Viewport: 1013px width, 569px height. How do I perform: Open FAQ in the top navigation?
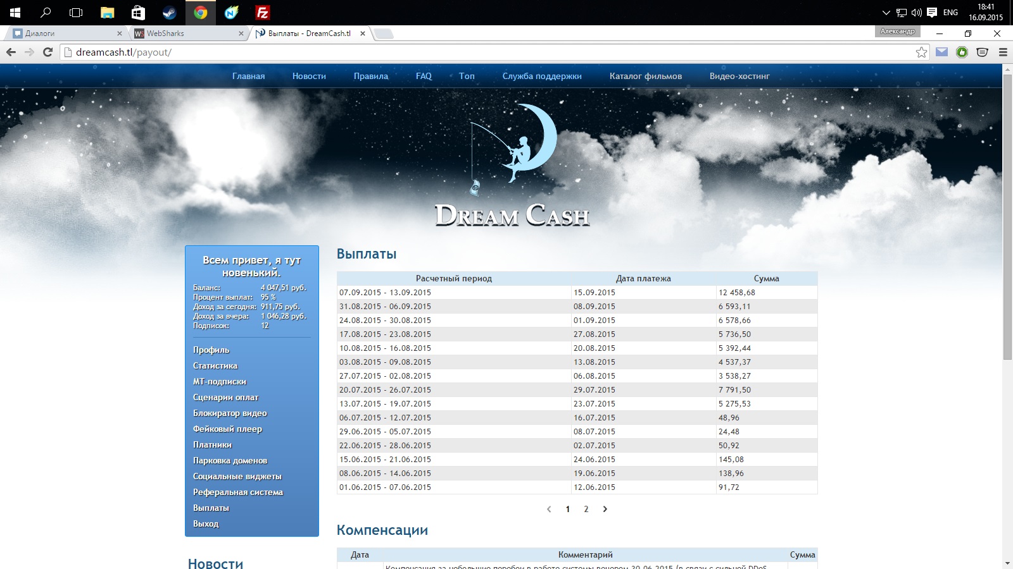pos(424,76)
